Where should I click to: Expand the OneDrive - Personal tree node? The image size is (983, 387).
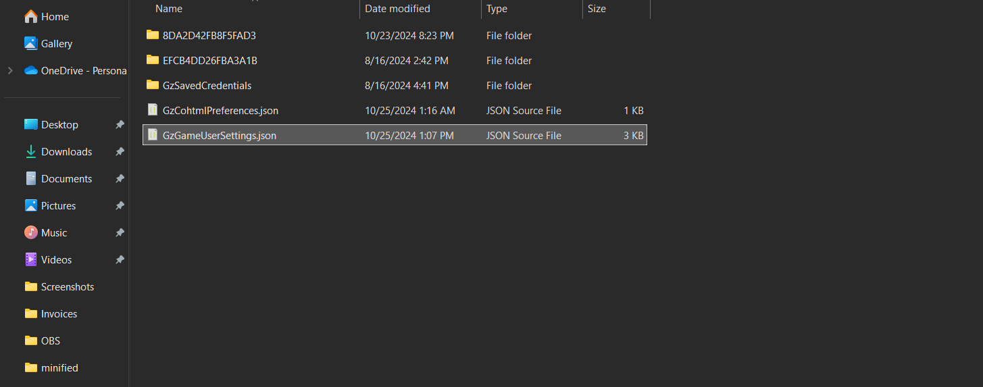point(10,70)
